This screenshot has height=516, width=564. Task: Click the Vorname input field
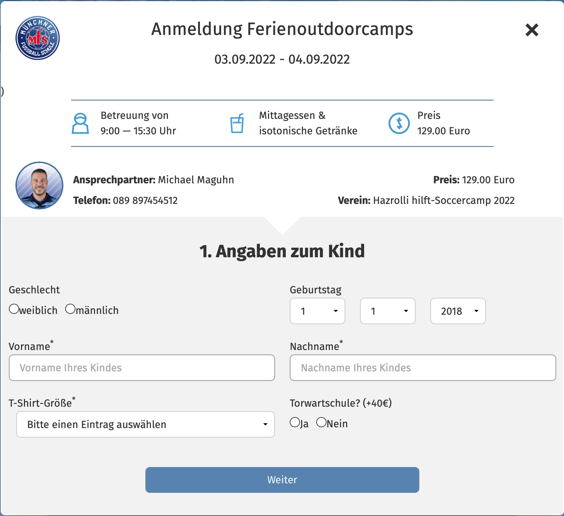(x=142, y=368)
